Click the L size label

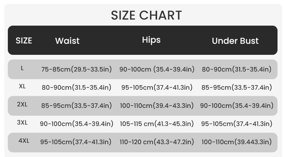22,68
